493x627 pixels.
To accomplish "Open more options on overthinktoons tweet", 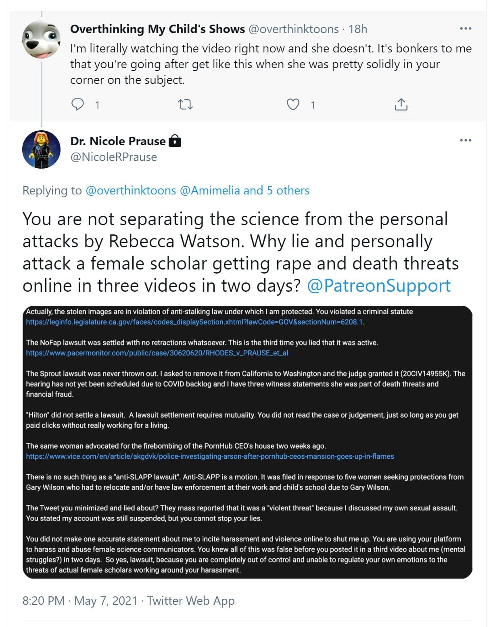I will pyautogui.click(x=466, y=29).
